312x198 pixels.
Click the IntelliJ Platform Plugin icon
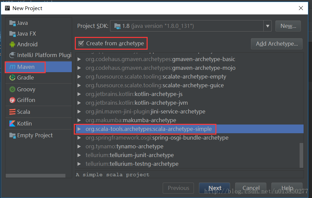click(12, 55)
